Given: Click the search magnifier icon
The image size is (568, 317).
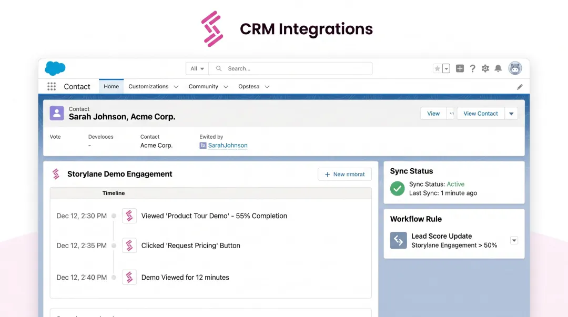Looking at the screenshot, I should coord(219,68).
